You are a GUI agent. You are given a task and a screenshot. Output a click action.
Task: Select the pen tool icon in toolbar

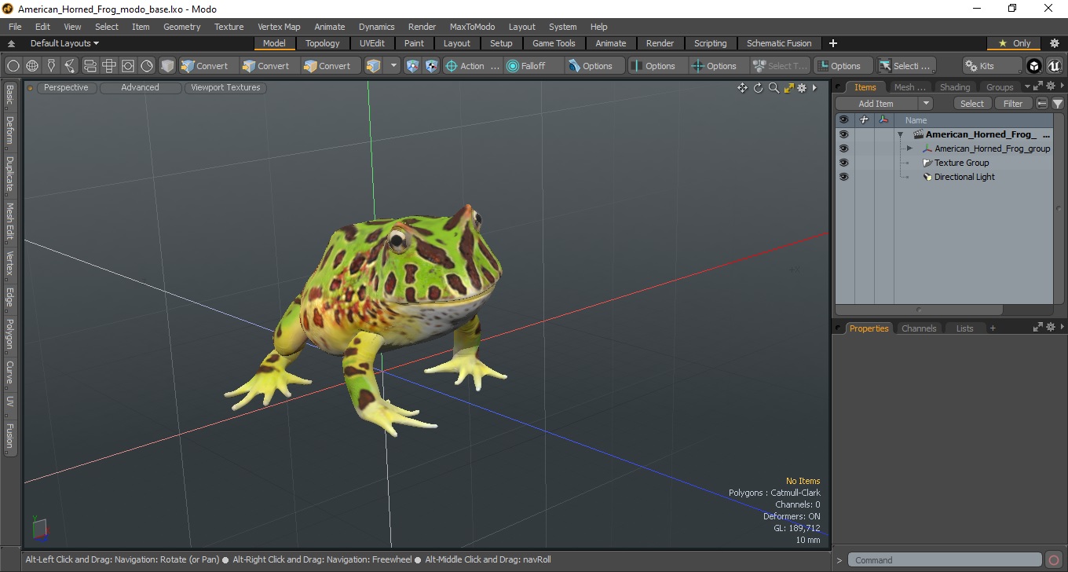click(x=51, y=66)
